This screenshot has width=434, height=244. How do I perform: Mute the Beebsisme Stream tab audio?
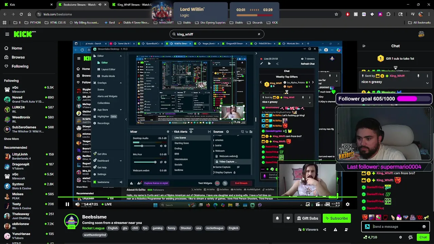pyautogui.click(x=100, y=5)
